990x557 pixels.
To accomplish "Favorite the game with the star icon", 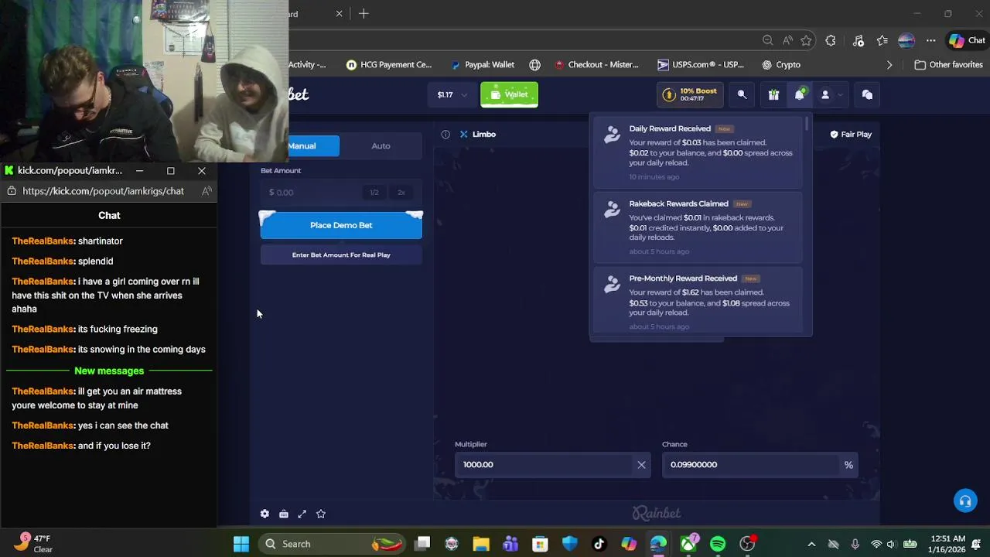I will 321,514.
